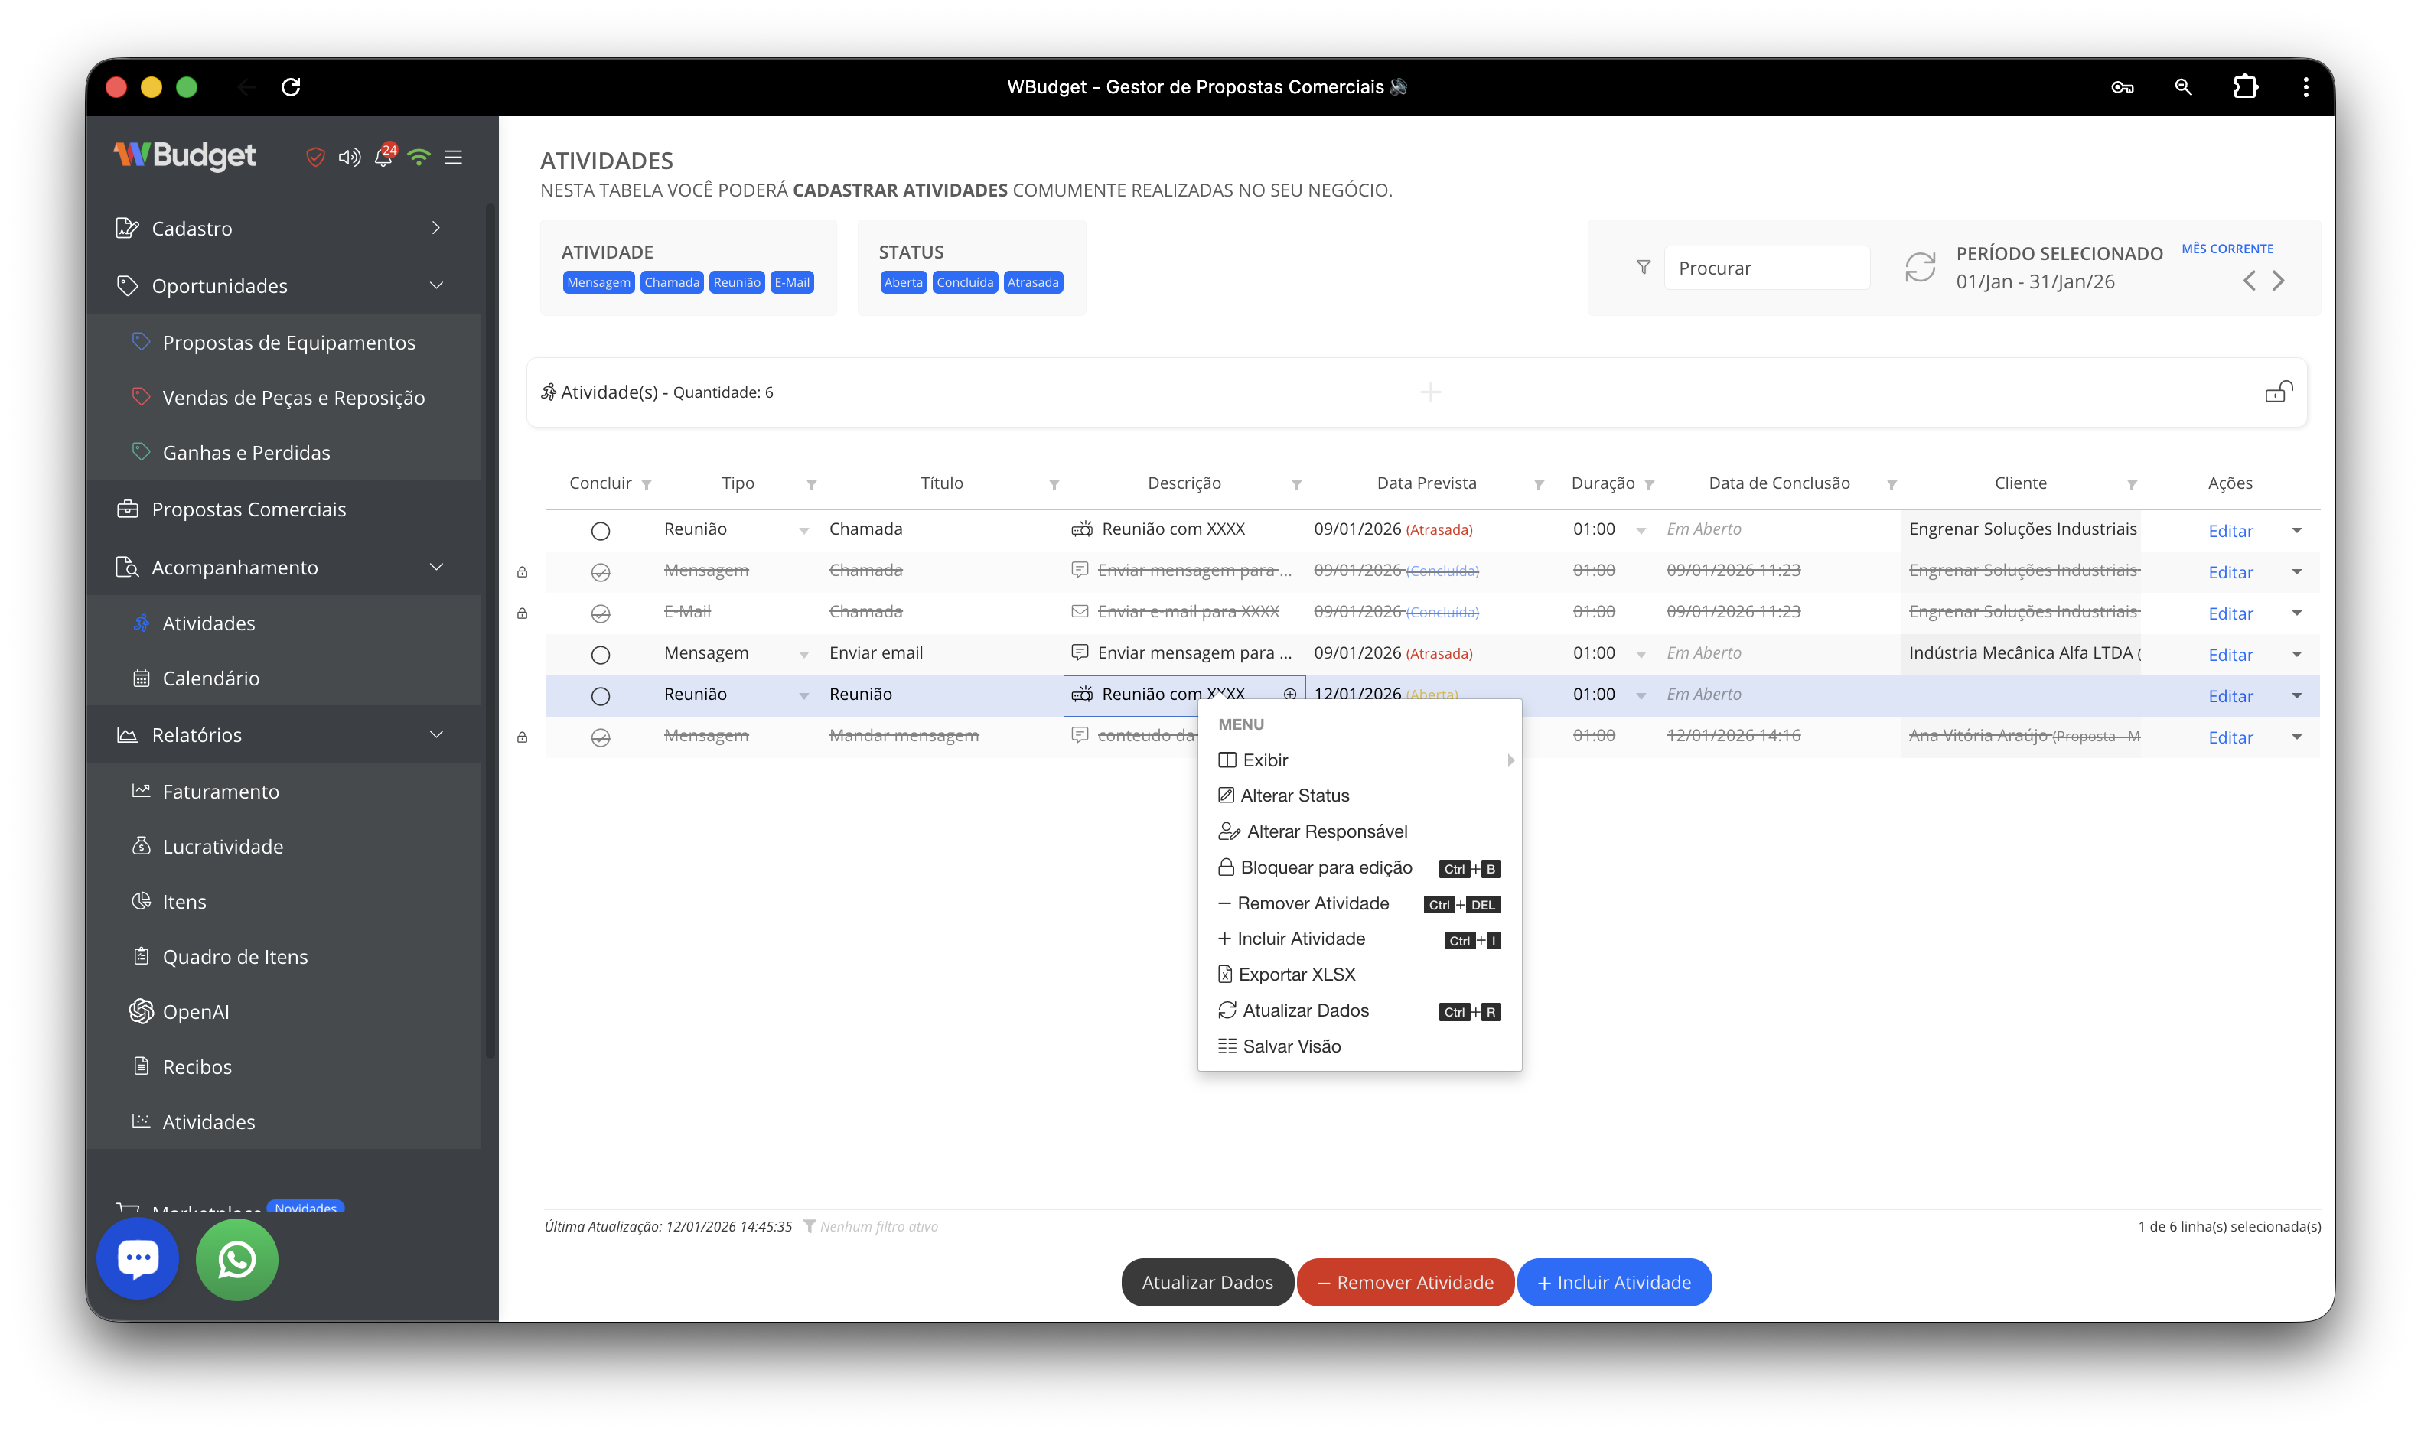The width and height of the screenshot is (2421, 1435).
Task: Choose Exportar XLSX from context menu
Action: click(1296, 975)
